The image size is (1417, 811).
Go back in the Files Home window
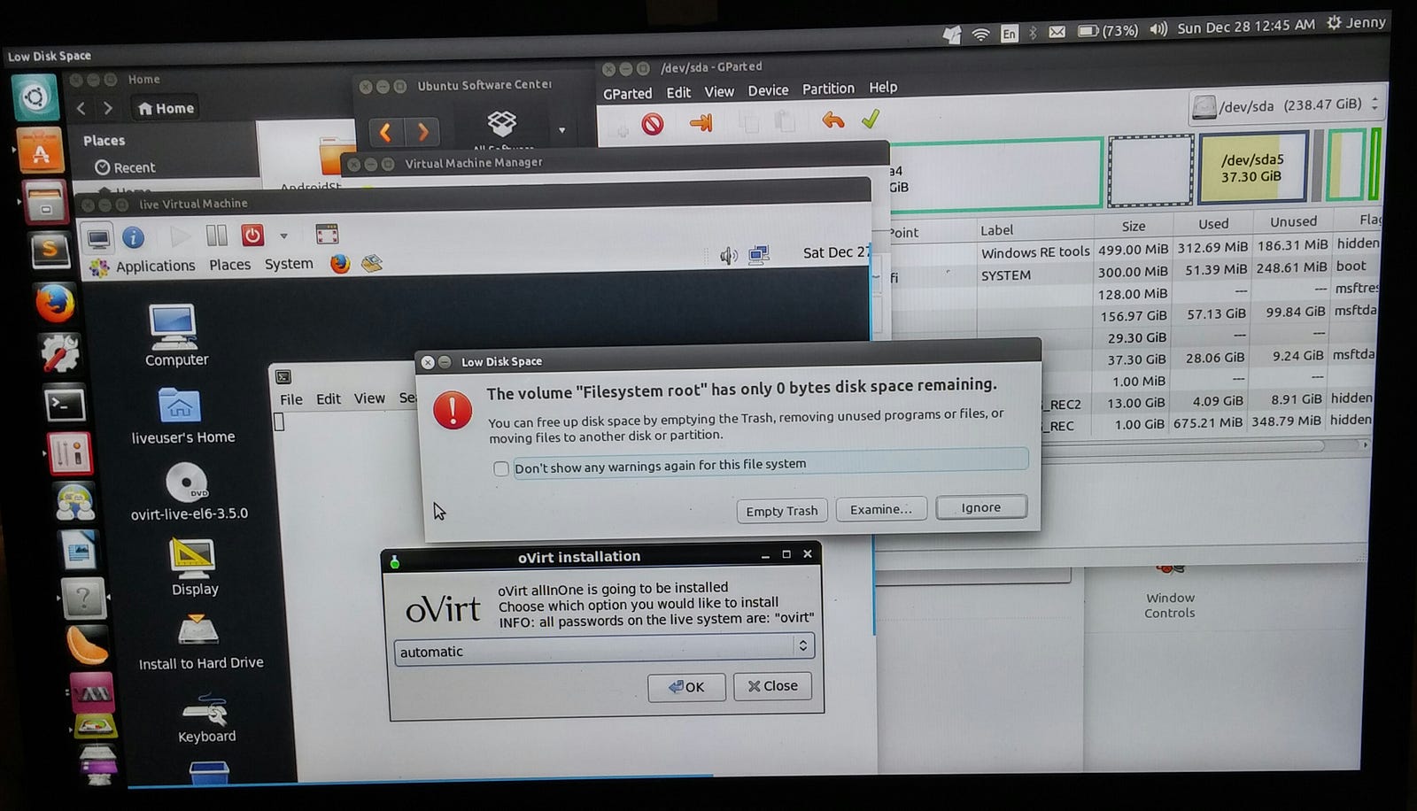coord(81,108)
